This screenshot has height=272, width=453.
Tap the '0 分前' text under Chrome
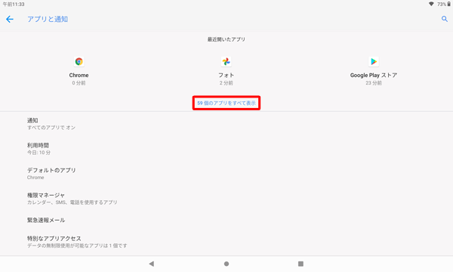click(79, 83)
